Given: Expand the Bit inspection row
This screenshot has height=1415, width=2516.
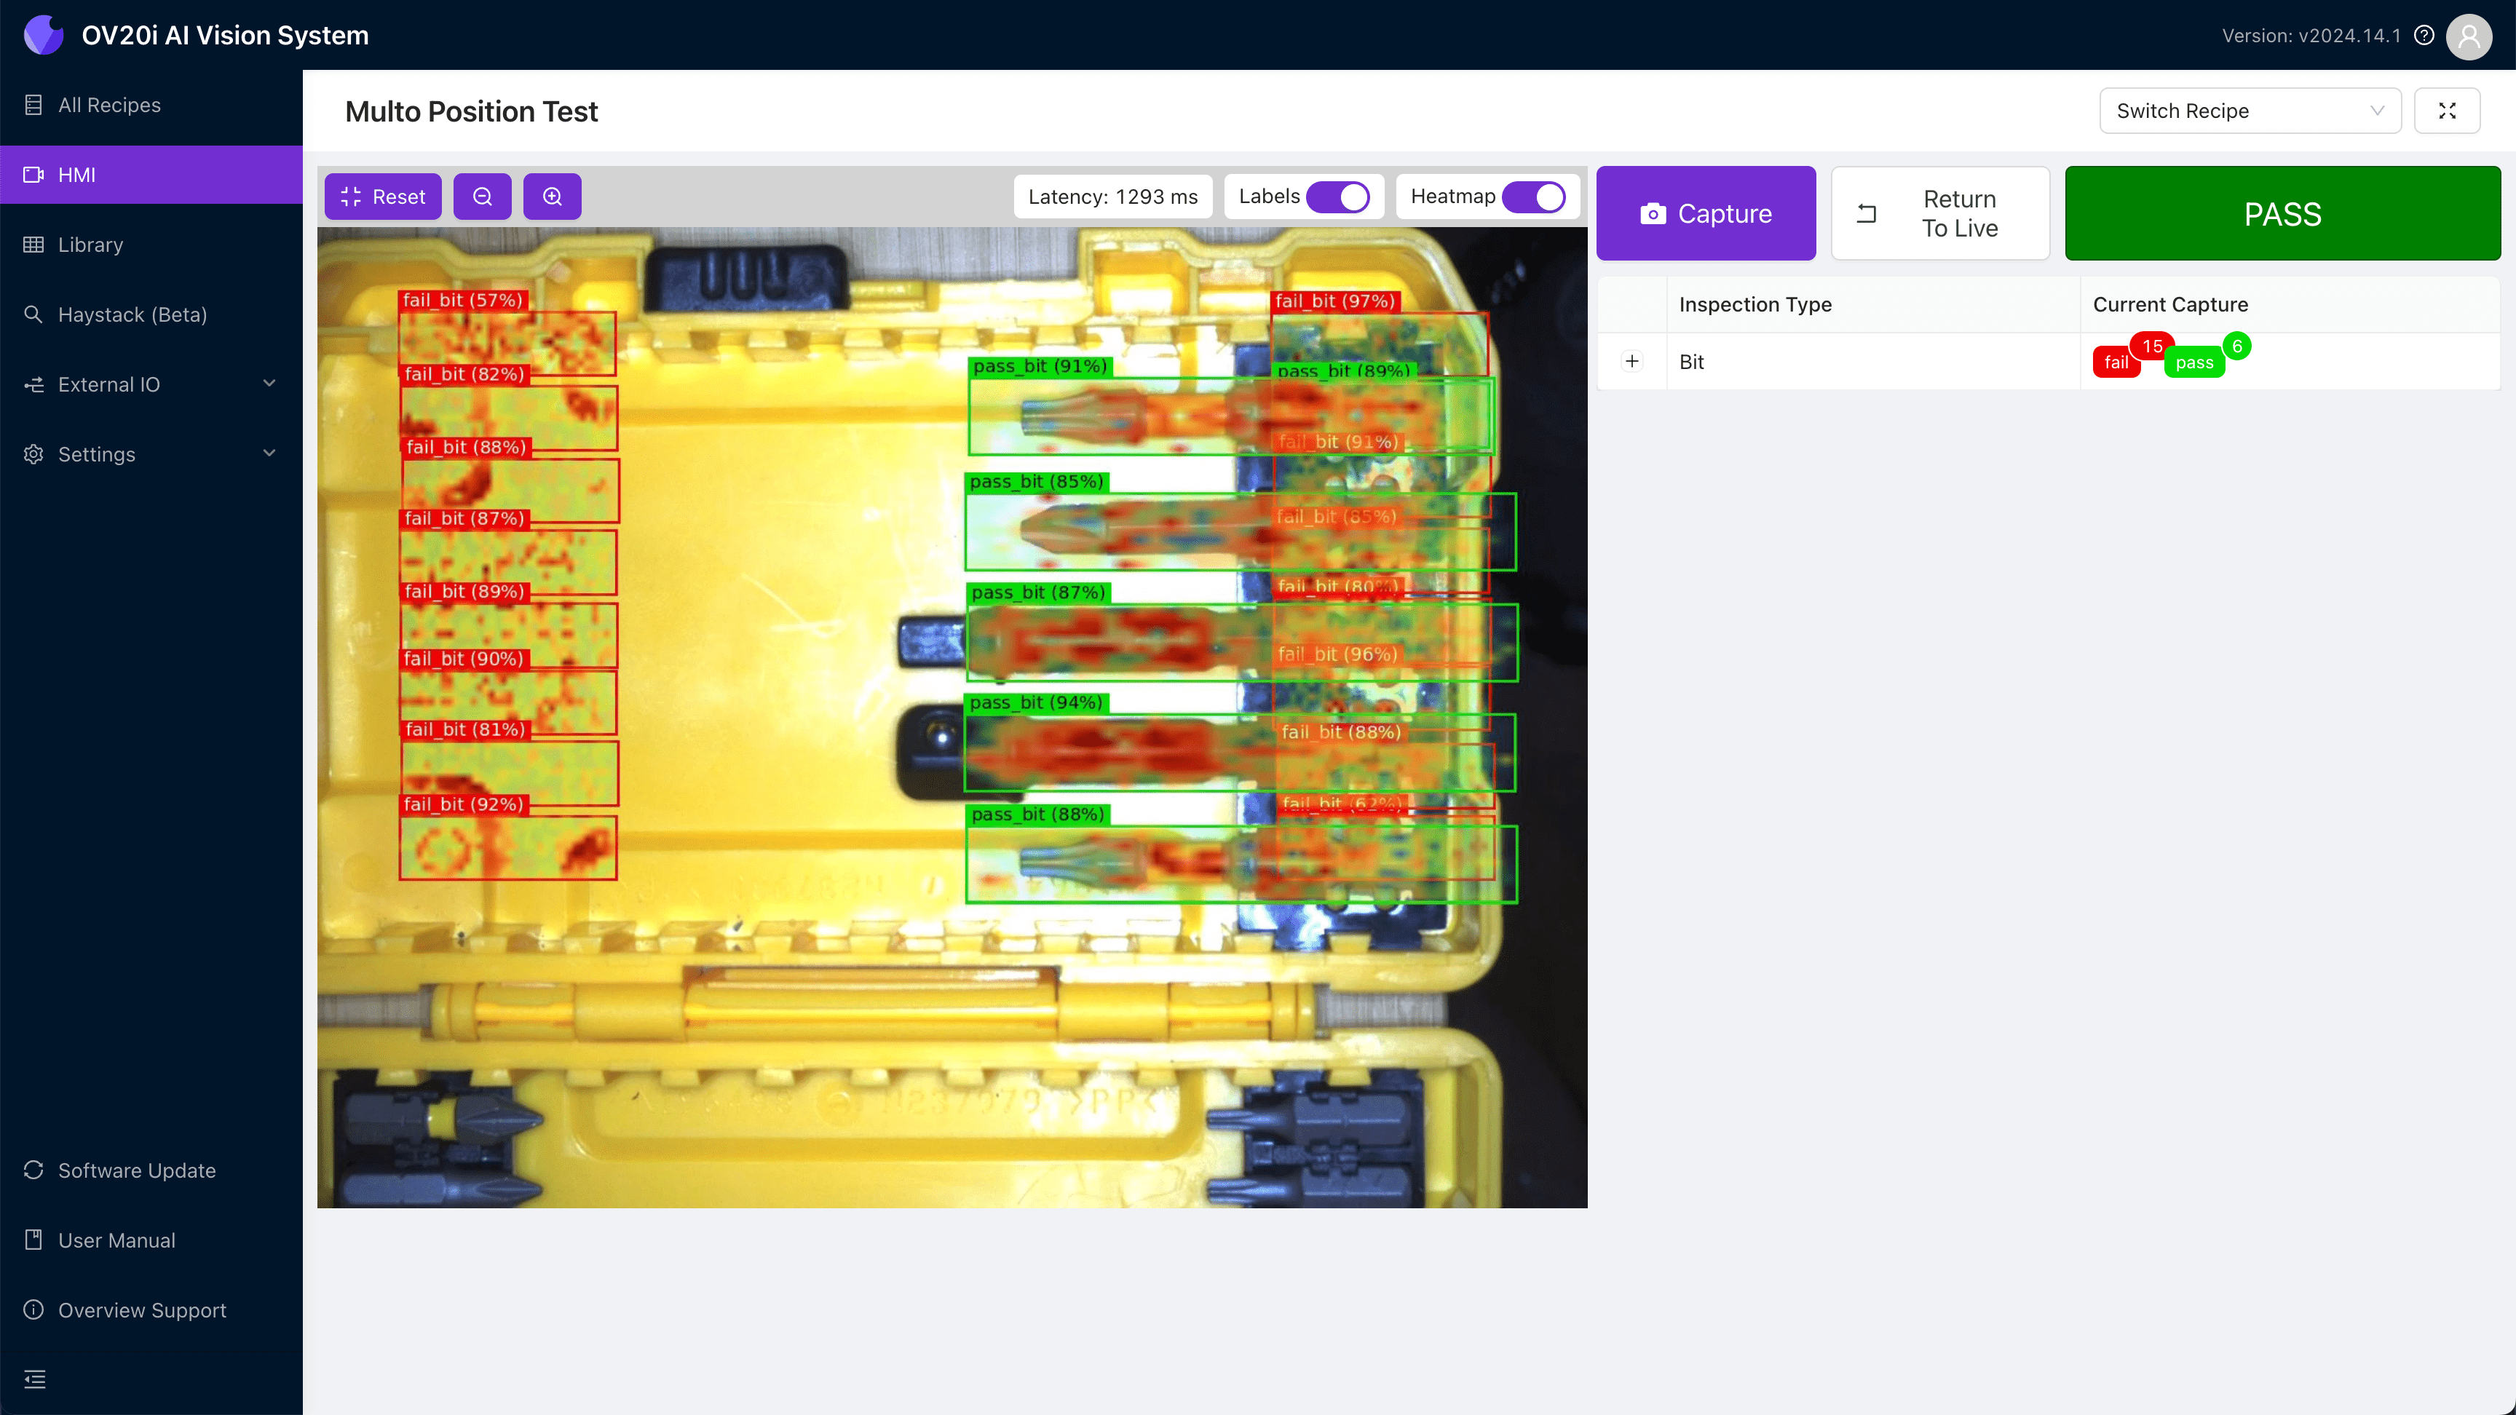Looking at the screenshot, I should tap(1632, 361).
